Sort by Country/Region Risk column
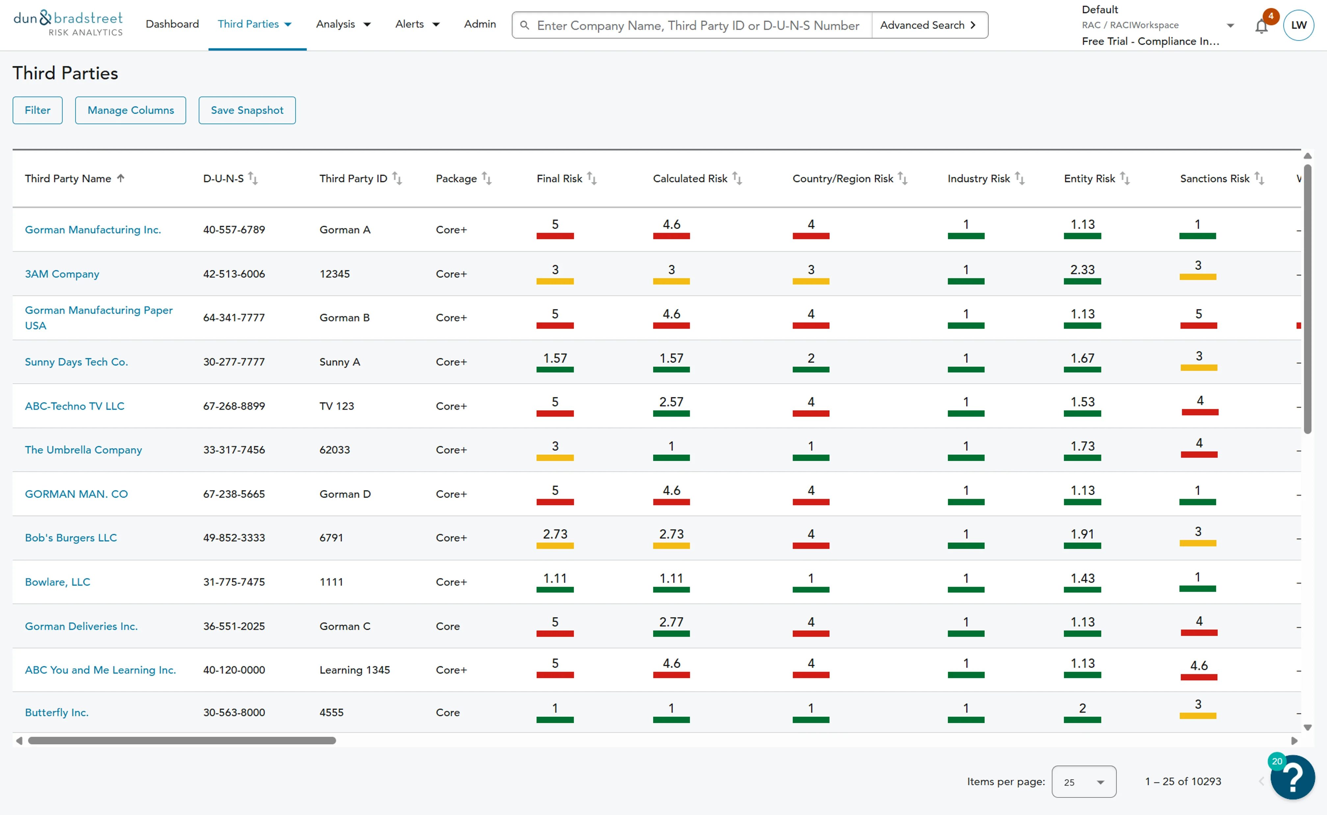The width and height of the screenshot is (1327, 815). coord(903,178)
